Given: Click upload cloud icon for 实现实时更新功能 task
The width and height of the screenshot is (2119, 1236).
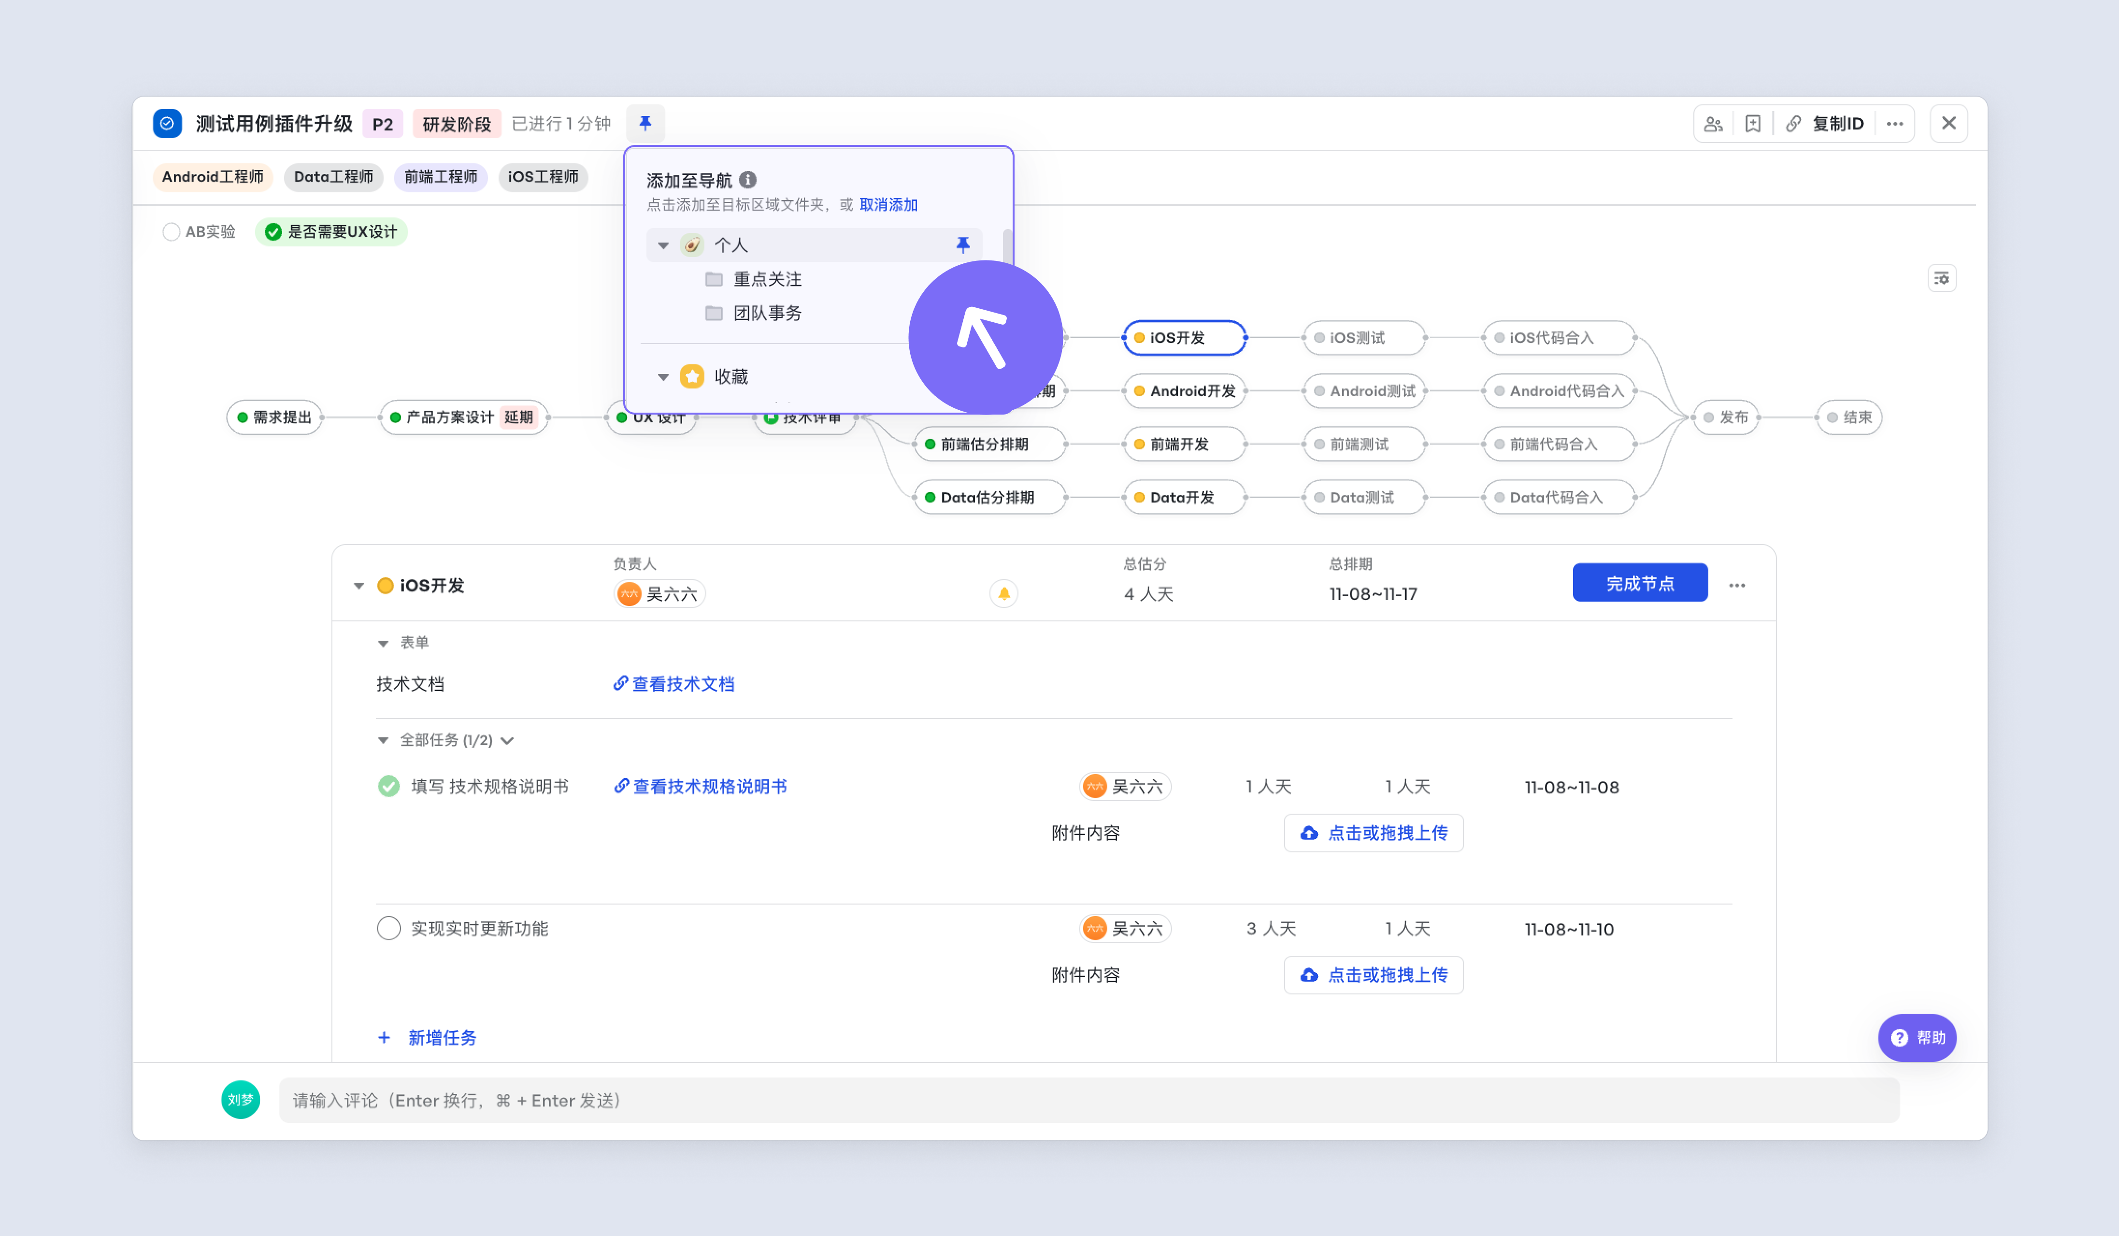Looking at the screenshot, I should (1309, 976).
